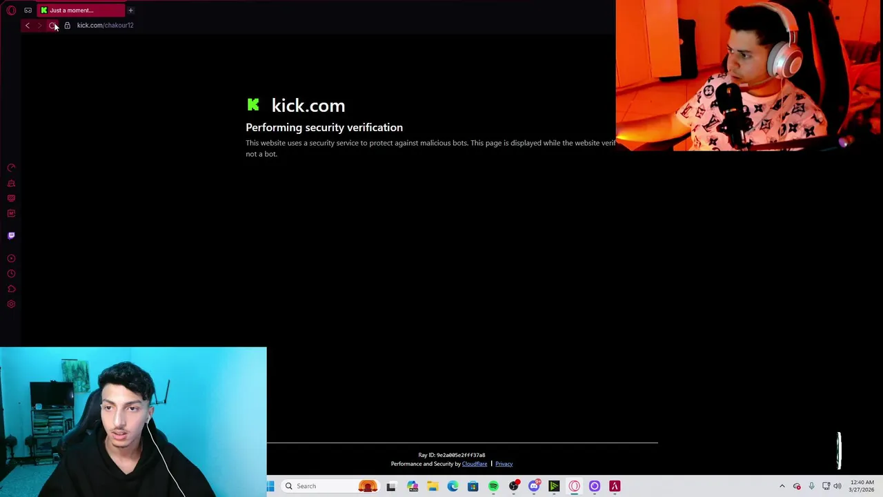Click the tray security status icon
Viewport: 883px width, 497px height.
[x=797, y=486]
